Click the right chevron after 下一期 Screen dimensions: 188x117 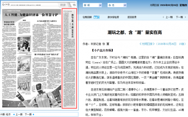coord(185,17)
